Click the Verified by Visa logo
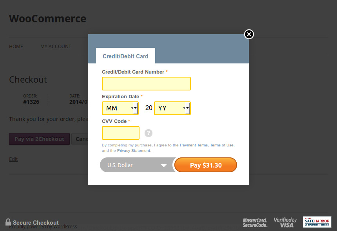 (285, 222)
